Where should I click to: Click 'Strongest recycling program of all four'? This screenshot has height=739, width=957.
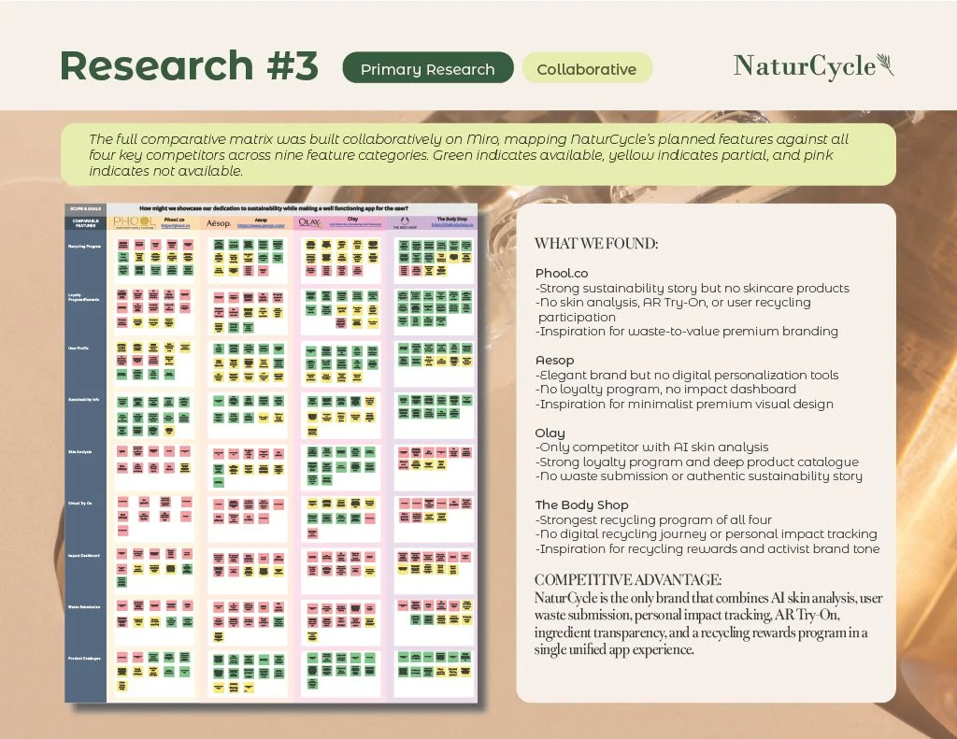[x=653, y=520]
